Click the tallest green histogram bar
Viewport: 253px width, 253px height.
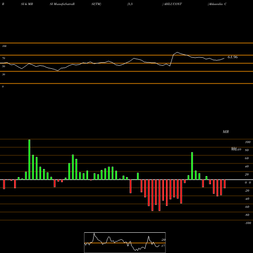pyautogui.click(x=29, y=159)
